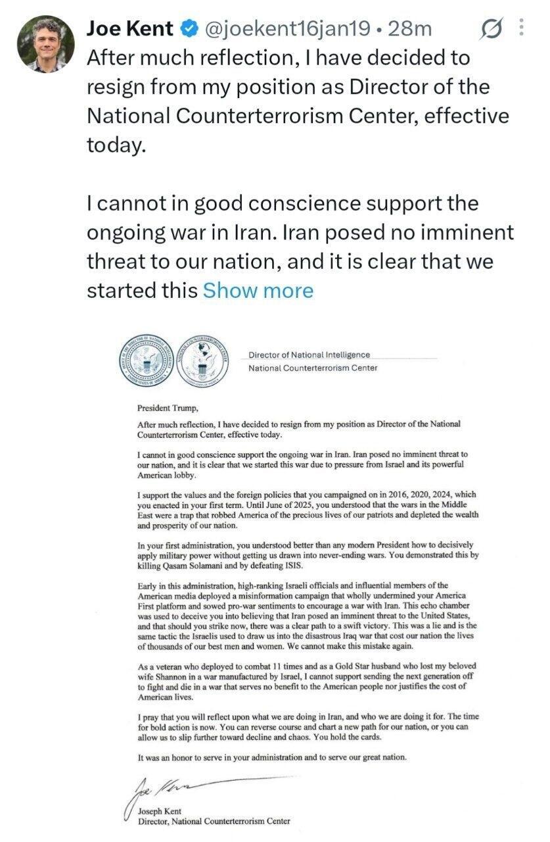Click the letter's closing honor-to-serve sentence
Screen dimensions: 550x842
(x=272, y=757)
